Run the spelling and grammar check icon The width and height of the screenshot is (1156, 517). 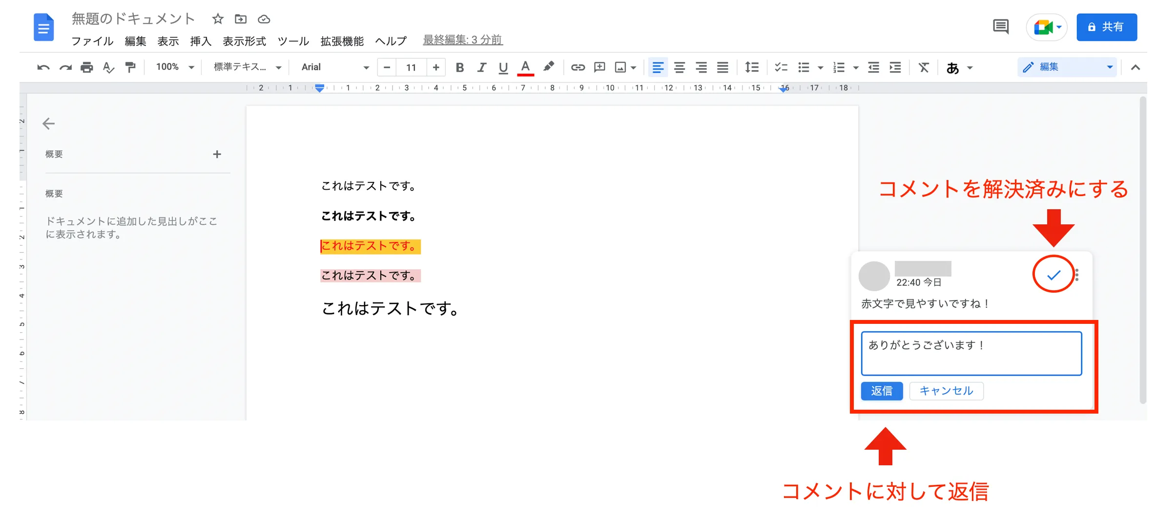click(x=108, y=67)
